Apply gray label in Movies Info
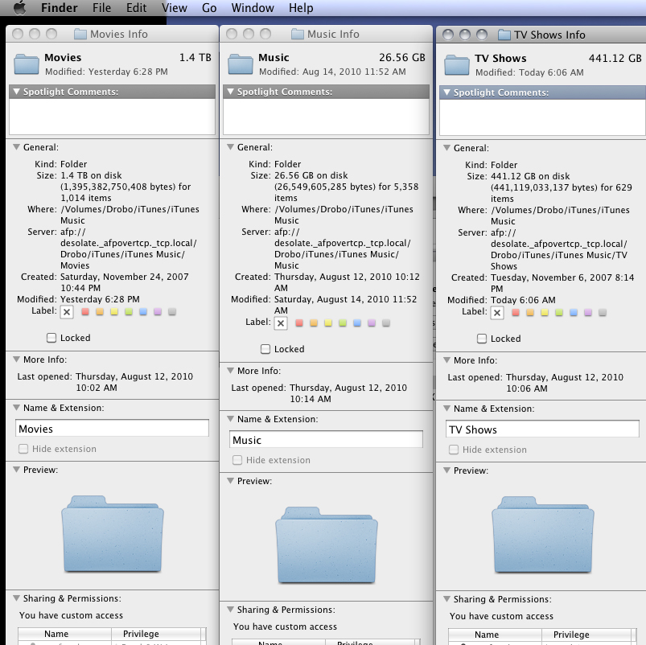Image resolution: width=646 pixels, height=645 pixels. click(172, 312)
